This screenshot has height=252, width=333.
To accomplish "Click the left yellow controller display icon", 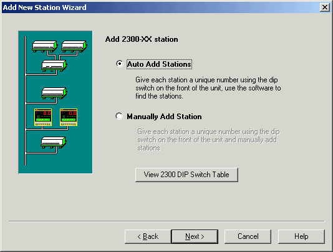I will [x=43, y=117].
